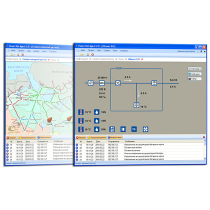
Task: Click the Telnet button
Action: click(194, 79)
